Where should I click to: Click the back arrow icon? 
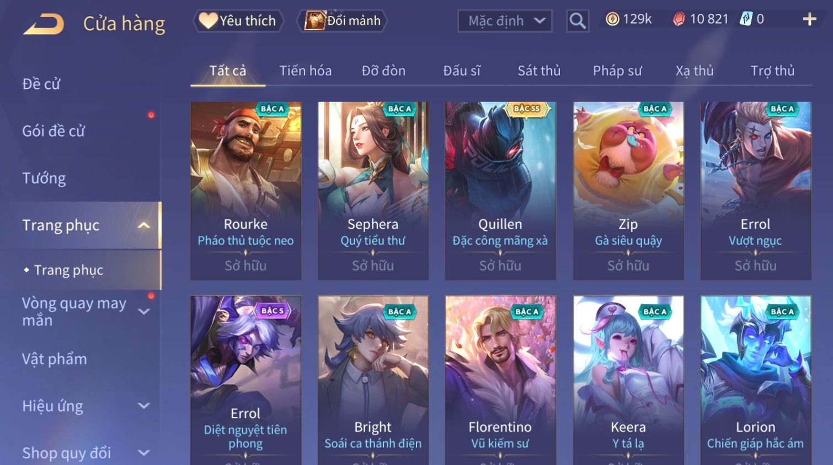click(44, 24)
